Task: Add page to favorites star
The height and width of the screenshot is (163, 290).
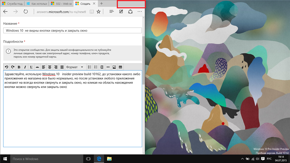Action: tap(98, 12)
